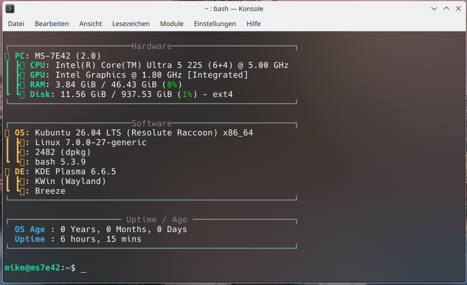
Task: Minimize the Konsole window
Action: coord(434,9)
